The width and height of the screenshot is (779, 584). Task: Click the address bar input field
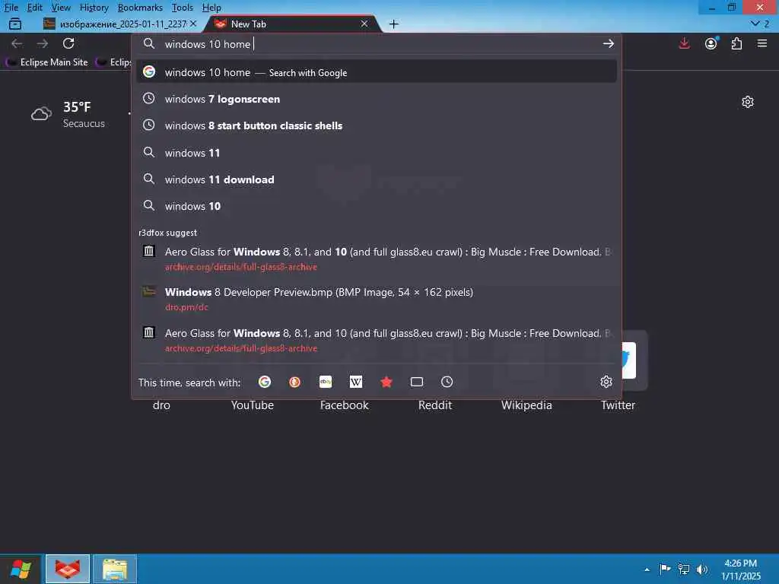[377, 43]
